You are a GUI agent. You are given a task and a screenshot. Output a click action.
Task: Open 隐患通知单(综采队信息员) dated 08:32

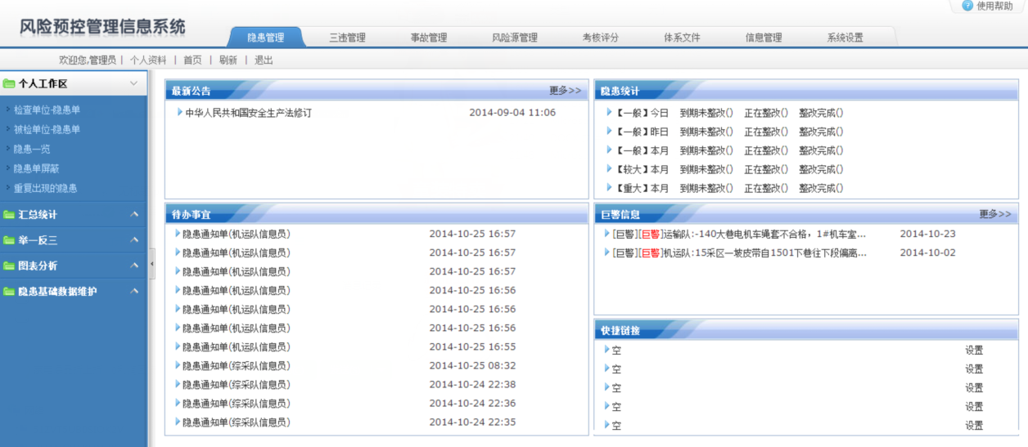(236, 365)
